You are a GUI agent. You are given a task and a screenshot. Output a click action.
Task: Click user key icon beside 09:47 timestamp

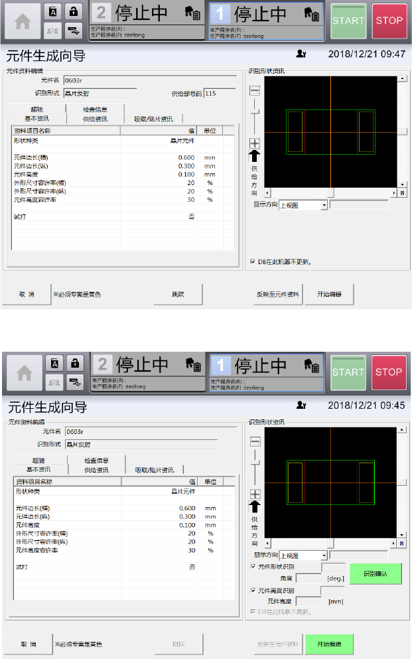pos(301,54)
